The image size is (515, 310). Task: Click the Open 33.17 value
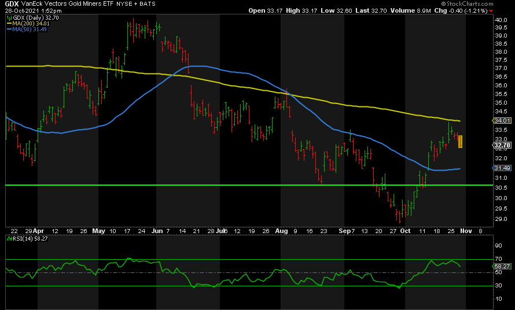coord(266,10)
